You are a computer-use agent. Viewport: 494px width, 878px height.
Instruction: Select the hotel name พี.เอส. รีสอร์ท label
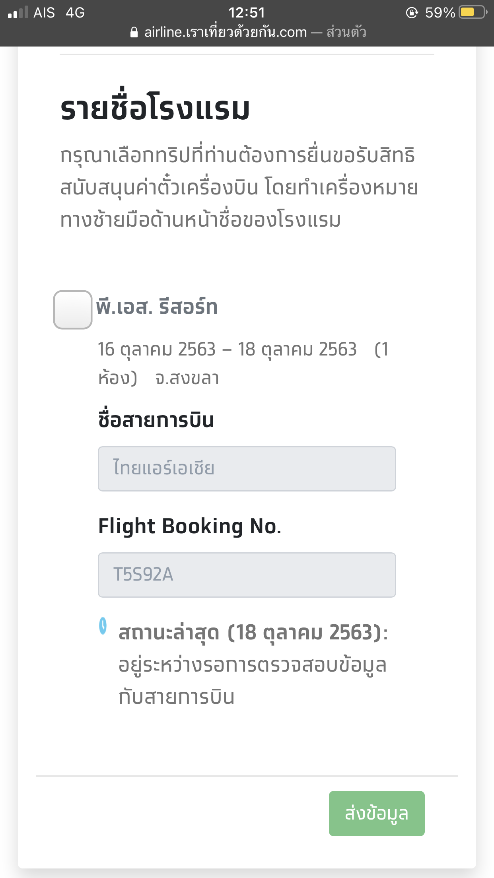click(157, 307)
